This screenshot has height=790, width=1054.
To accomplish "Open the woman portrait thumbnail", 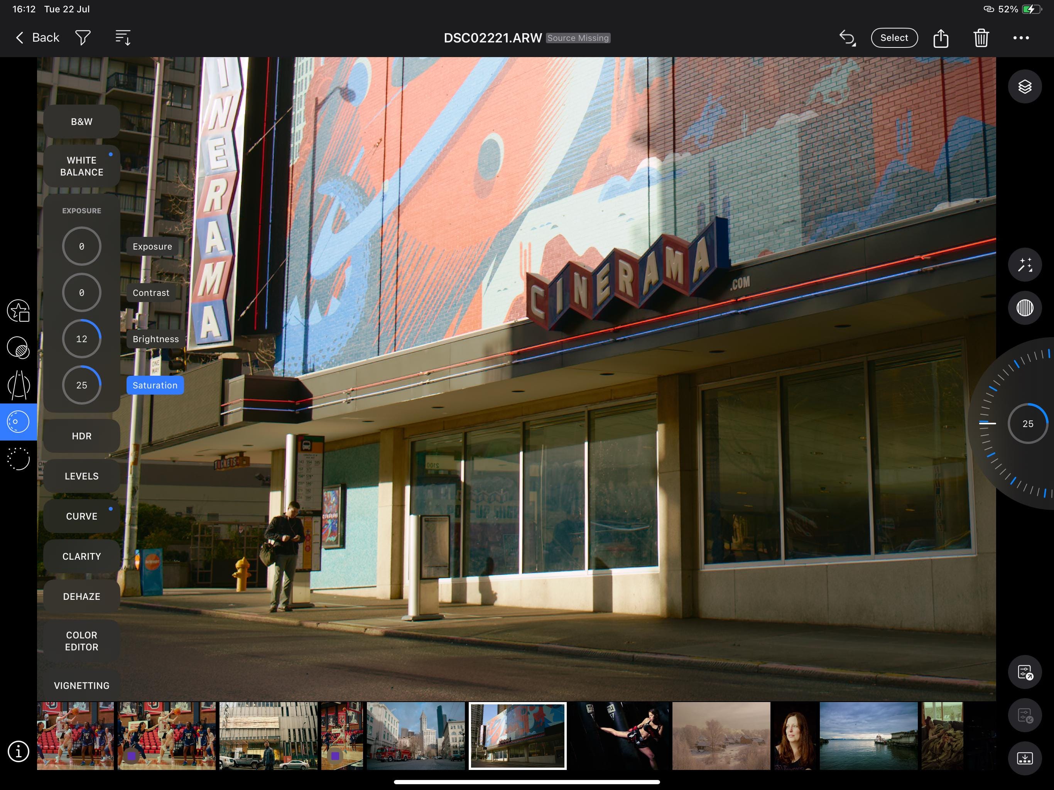I will point(795,736).
